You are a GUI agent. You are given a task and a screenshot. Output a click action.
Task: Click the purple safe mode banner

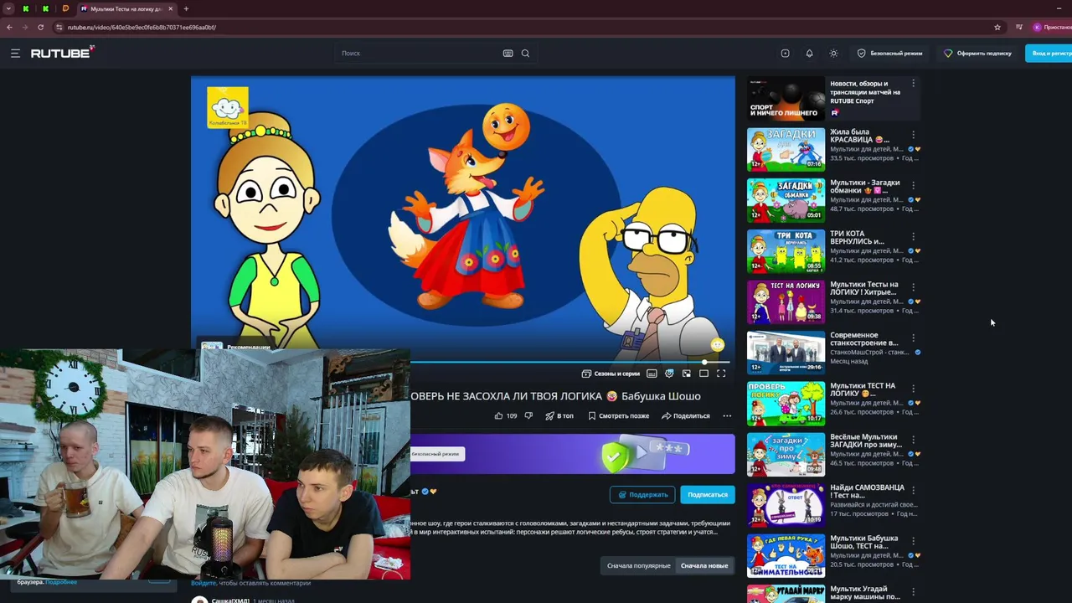tap(572, 455)
